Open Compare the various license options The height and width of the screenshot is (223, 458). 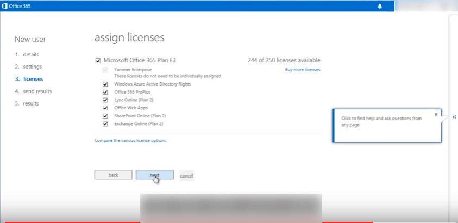[x=130, y=140]
